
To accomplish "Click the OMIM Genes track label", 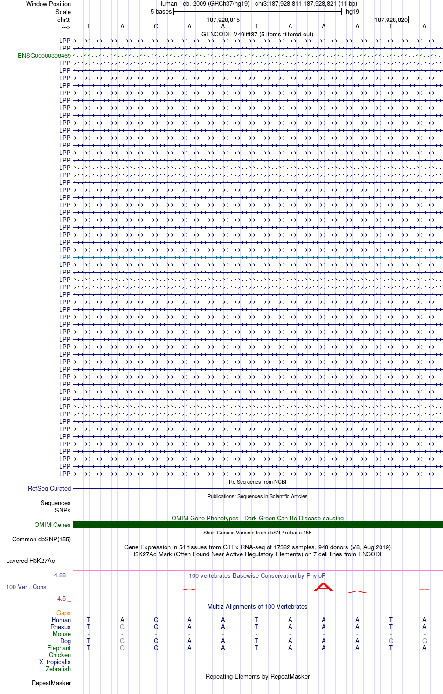I will (x=53, y=525).
